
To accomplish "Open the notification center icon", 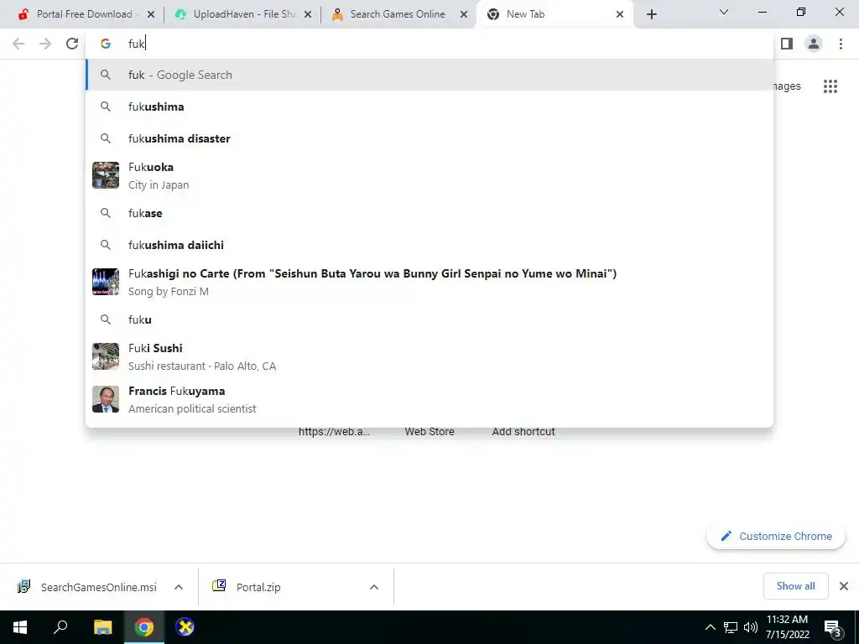I will [x=833, y=628].
